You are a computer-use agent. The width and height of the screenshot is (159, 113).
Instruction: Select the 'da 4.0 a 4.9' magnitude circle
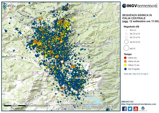[x=126, y=42]
